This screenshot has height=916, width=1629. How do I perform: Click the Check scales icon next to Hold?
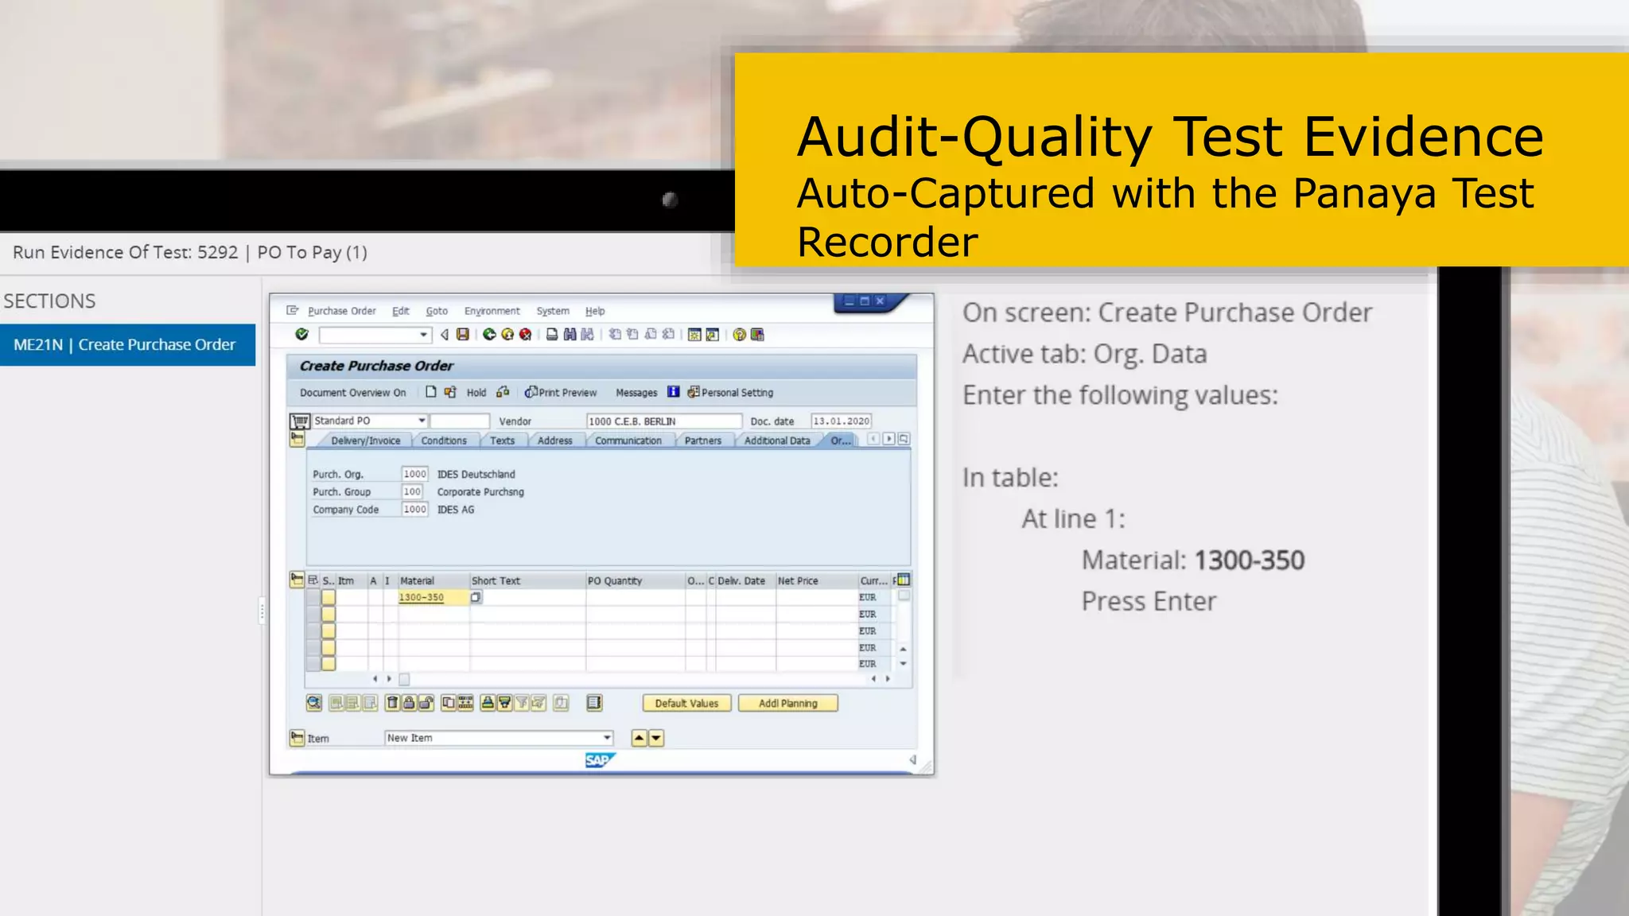(503, 392)
